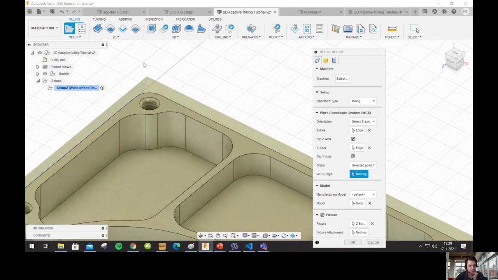Switch to the Number v1 document tab
The image size is (498, 280).
click(x=312, y=12)
